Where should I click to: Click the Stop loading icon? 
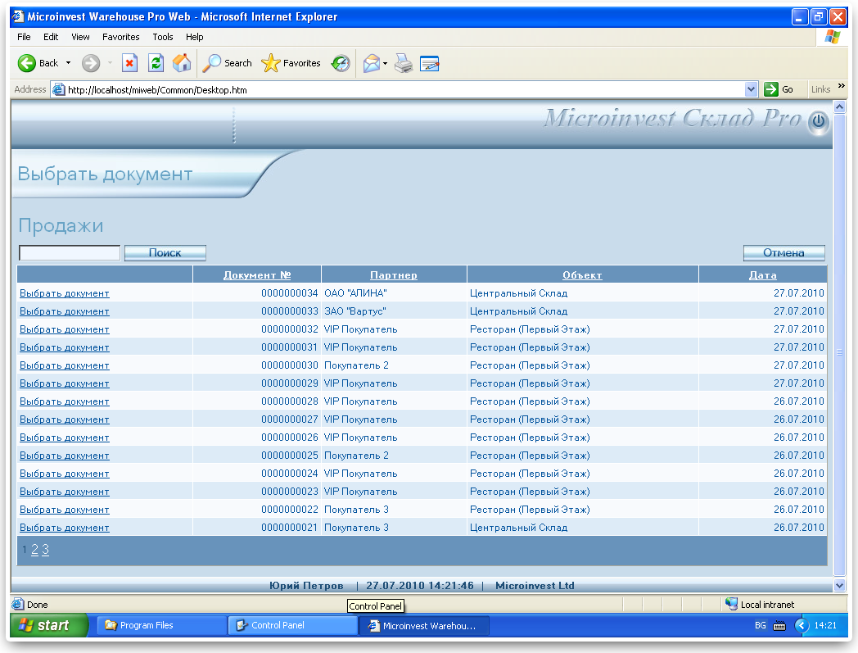tap(129, 63)
